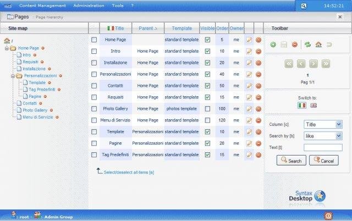The height and width of the screenshot is (221, 352).
Task: Edit the Home Page row
Action: (x=249, y=40)
